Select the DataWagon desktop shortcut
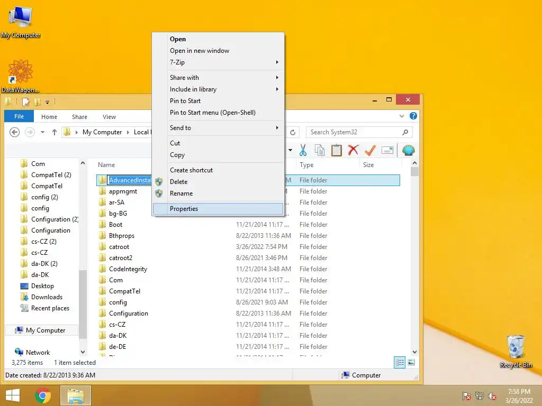The width and height of the screenshot is (542, 406). pos(21,76)
